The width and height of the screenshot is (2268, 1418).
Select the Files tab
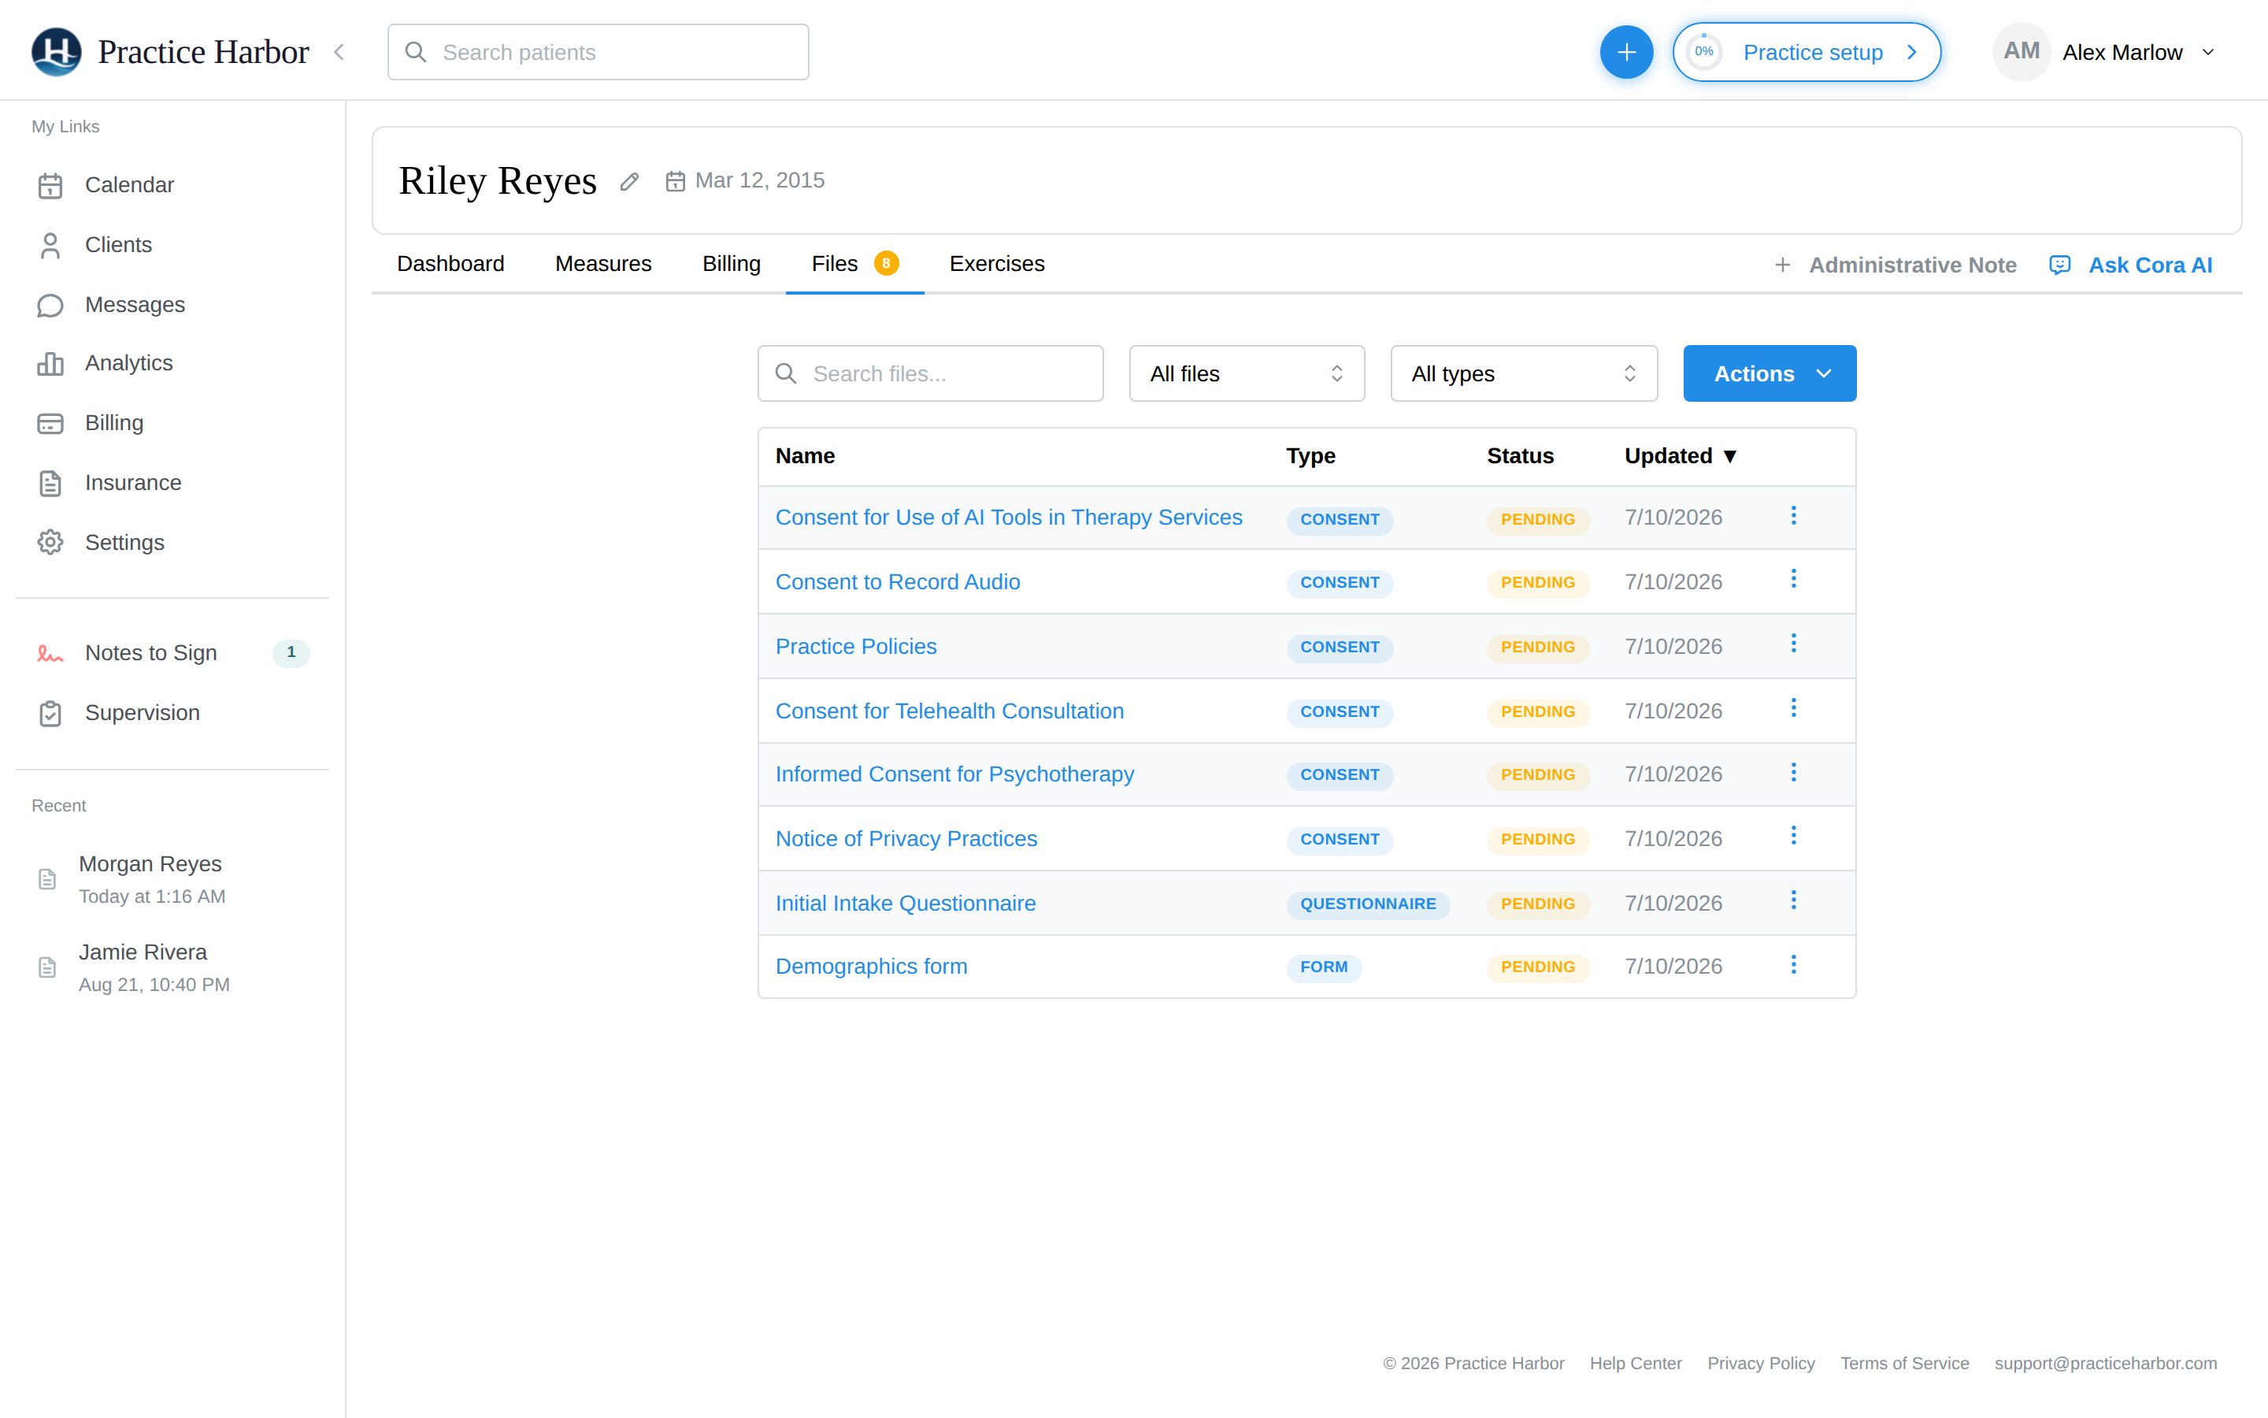pos(854,264)
